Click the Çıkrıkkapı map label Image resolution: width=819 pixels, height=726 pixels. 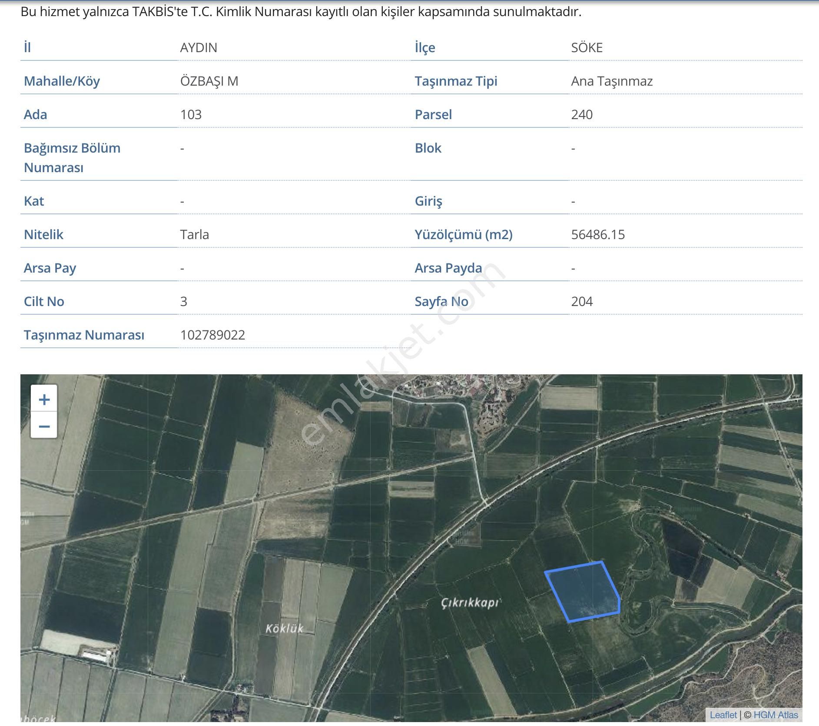point(471,603)
